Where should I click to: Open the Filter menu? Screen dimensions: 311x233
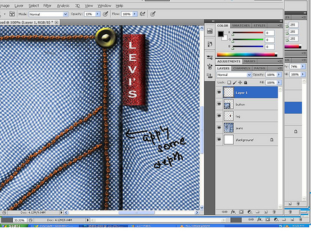[47, 6]
